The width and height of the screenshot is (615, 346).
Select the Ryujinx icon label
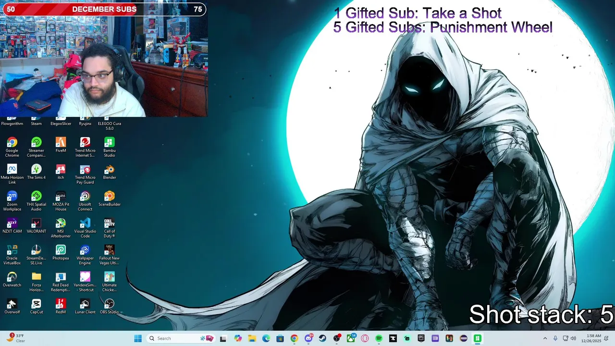click(85, 124)
